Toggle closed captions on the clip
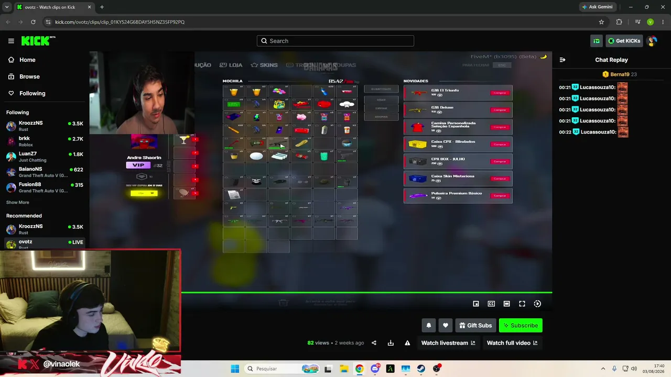This screenshot has height=377, width=671. (491, 304)
